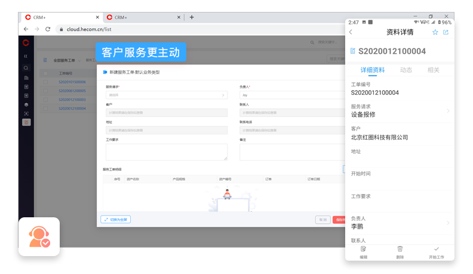Click into the 工作要求 text area
Image resolution: width=473 pixels, height=274 pixels.
167,152
